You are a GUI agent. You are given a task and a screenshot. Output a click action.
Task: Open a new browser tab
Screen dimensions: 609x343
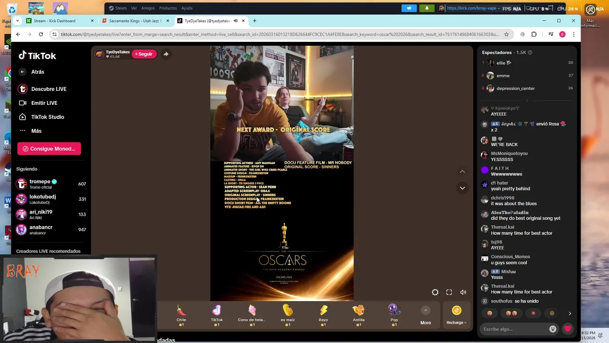[x=255, y=21]
